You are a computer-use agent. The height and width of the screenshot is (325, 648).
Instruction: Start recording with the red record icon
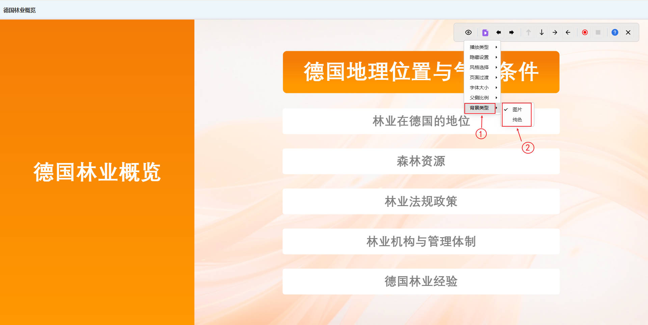585,32
